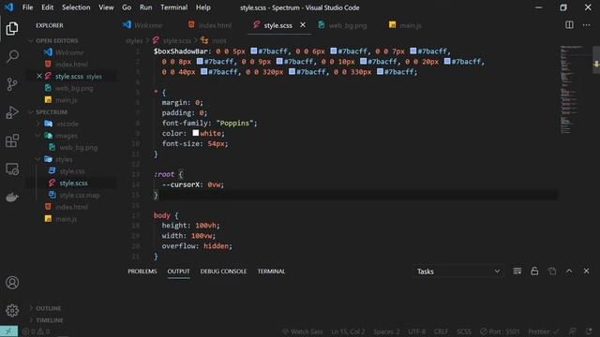Open the Run and Debug view

point(12,112)
